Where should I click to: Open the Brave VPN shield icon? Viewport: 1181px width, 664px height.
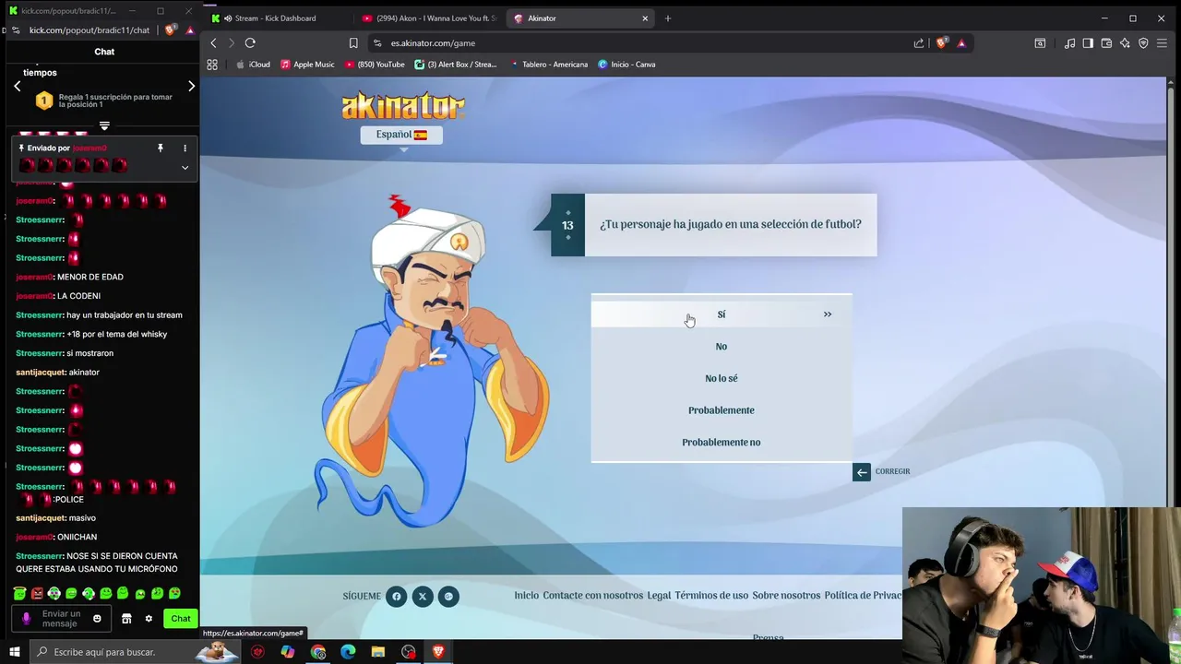[1143, 43]
